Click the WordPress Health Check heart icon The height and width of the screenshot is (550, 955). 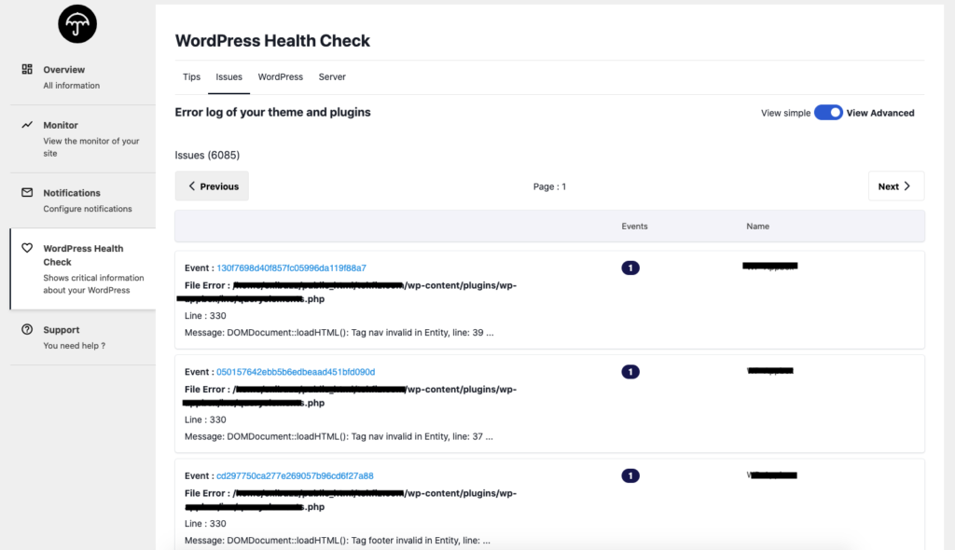(x=27, y=248)
